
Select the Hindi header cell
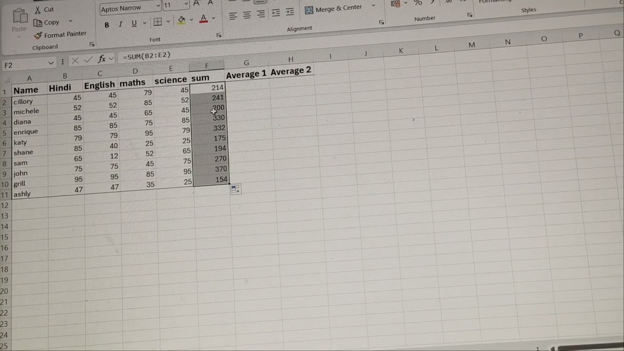pyautogui.click(x=65, y=88)
